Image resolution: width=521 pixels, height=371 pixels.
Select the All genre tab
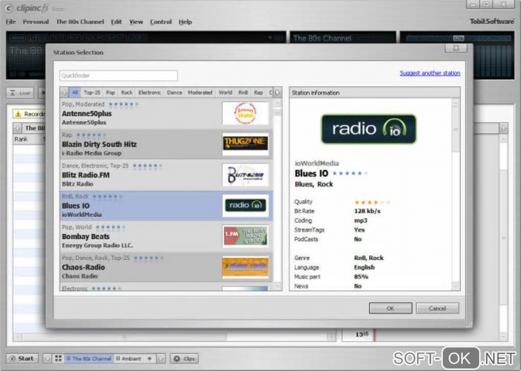tap(75, 92)
